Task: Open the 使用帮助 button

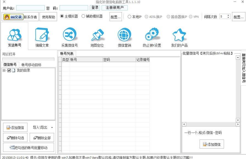Action: tap(48, 17)
